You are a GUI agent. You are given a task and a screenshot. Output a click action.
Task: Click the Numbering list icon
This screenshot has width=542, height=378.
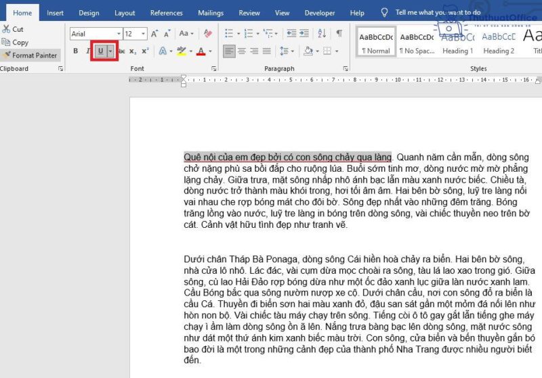tap(248, 33)
